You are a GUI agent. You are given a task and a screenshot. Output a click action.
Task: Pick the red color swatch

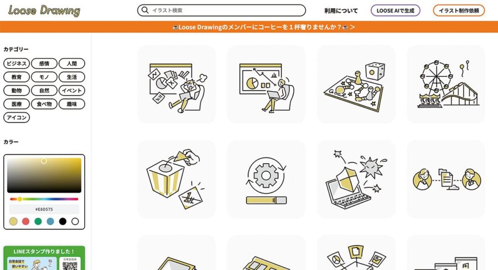pos(25,221)
